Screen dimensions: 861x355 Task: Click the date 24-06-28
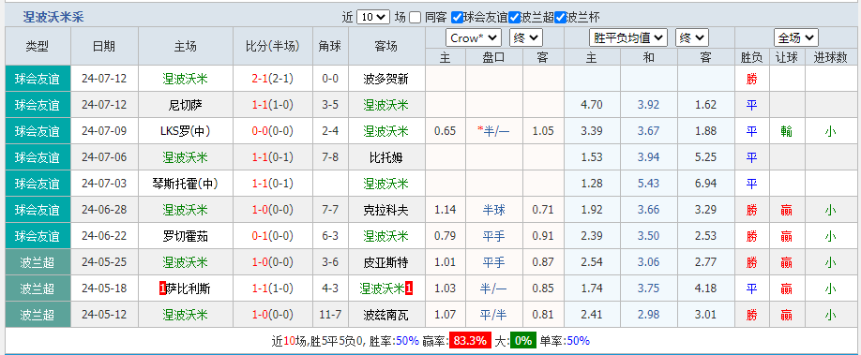(x=104, y=210)
